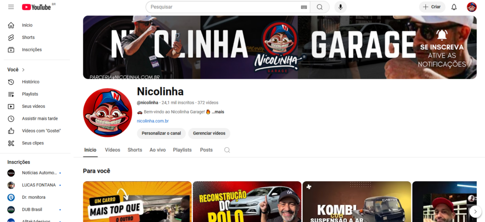This screenshot has width=485, height=222.
Task: Open the Um carro mais top thumbnail
Action: (x=137, y=202)
